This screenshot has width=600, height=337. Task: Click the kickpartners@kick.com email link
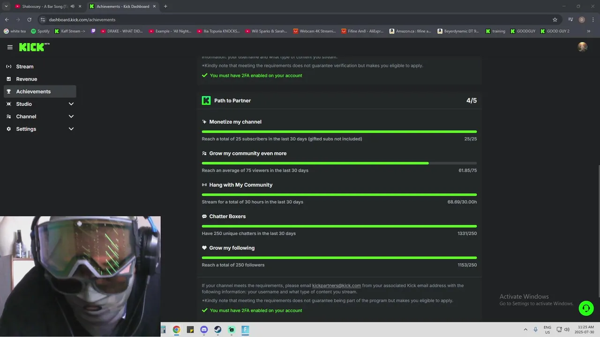tap(337, 286)
